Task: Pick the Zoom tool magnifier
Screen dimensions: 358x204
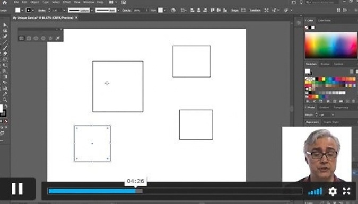Action: (5, 100)
